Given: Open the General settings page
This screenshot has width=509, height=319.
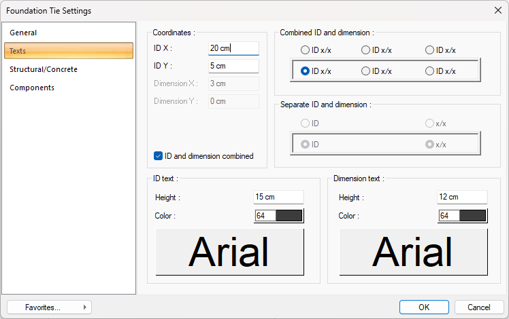Looking at the screenshot, I should pos(24,33).
